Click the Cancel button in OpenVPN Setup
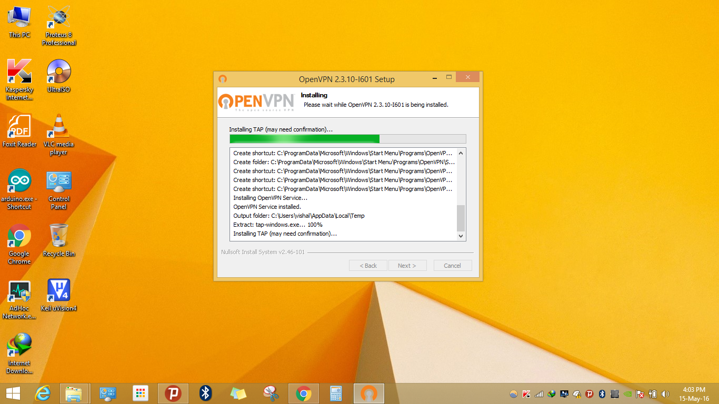 coord(453,266)
